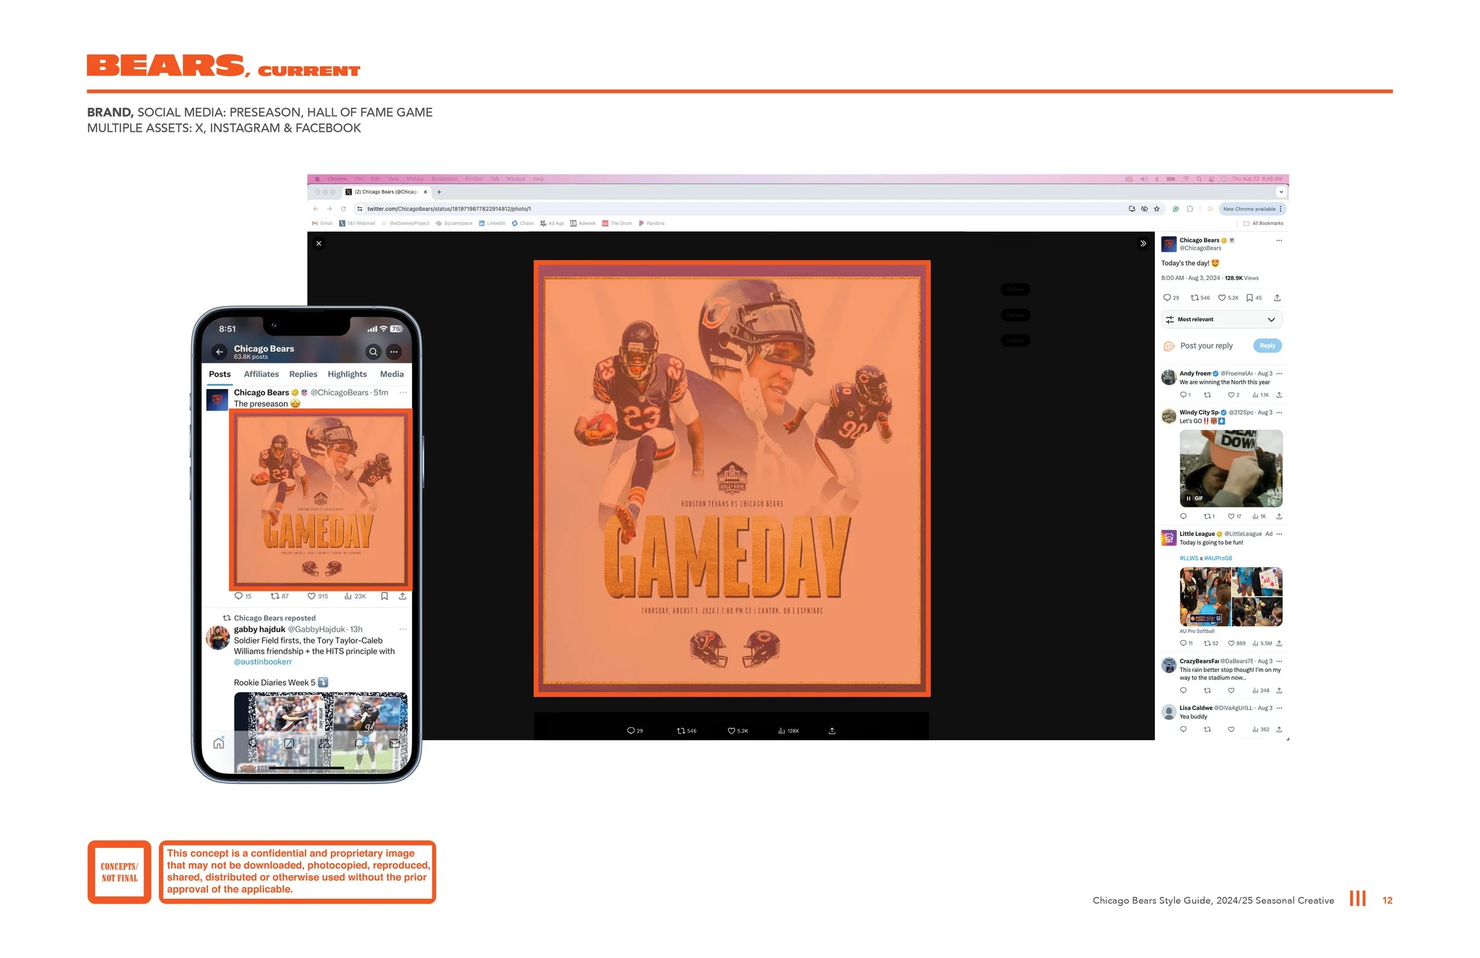Open the Gmail bookmark
Image resolution: width=1480 pixels, height=958 pixels.
[x=323, y=223]
